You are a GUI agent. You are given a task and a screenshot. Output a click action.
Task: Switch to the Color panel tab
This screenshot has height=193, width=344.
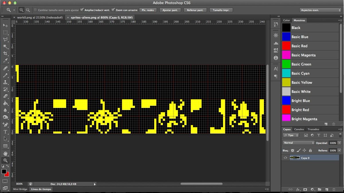[286, 20]
